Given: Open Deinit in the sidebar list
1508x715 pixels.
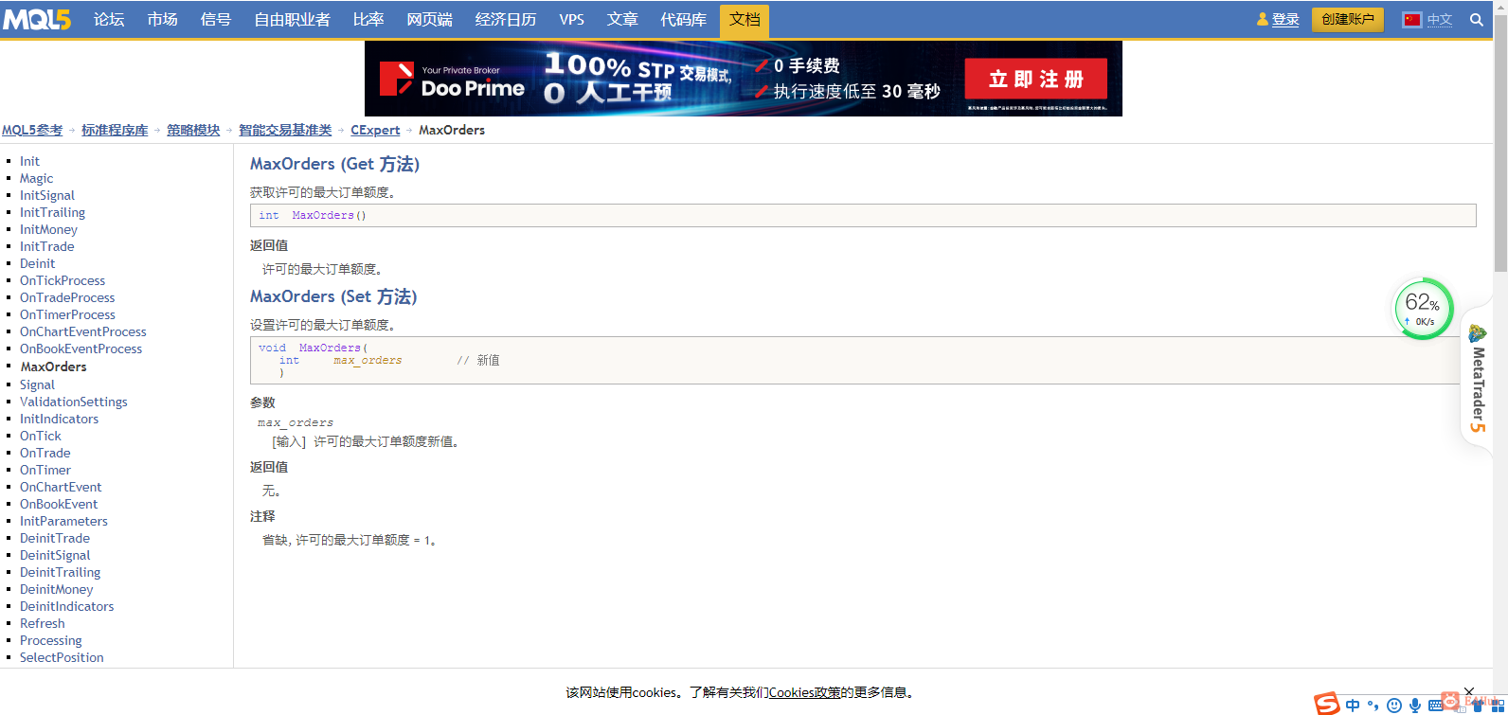Looking at the screenshot, I should (37, 264).
